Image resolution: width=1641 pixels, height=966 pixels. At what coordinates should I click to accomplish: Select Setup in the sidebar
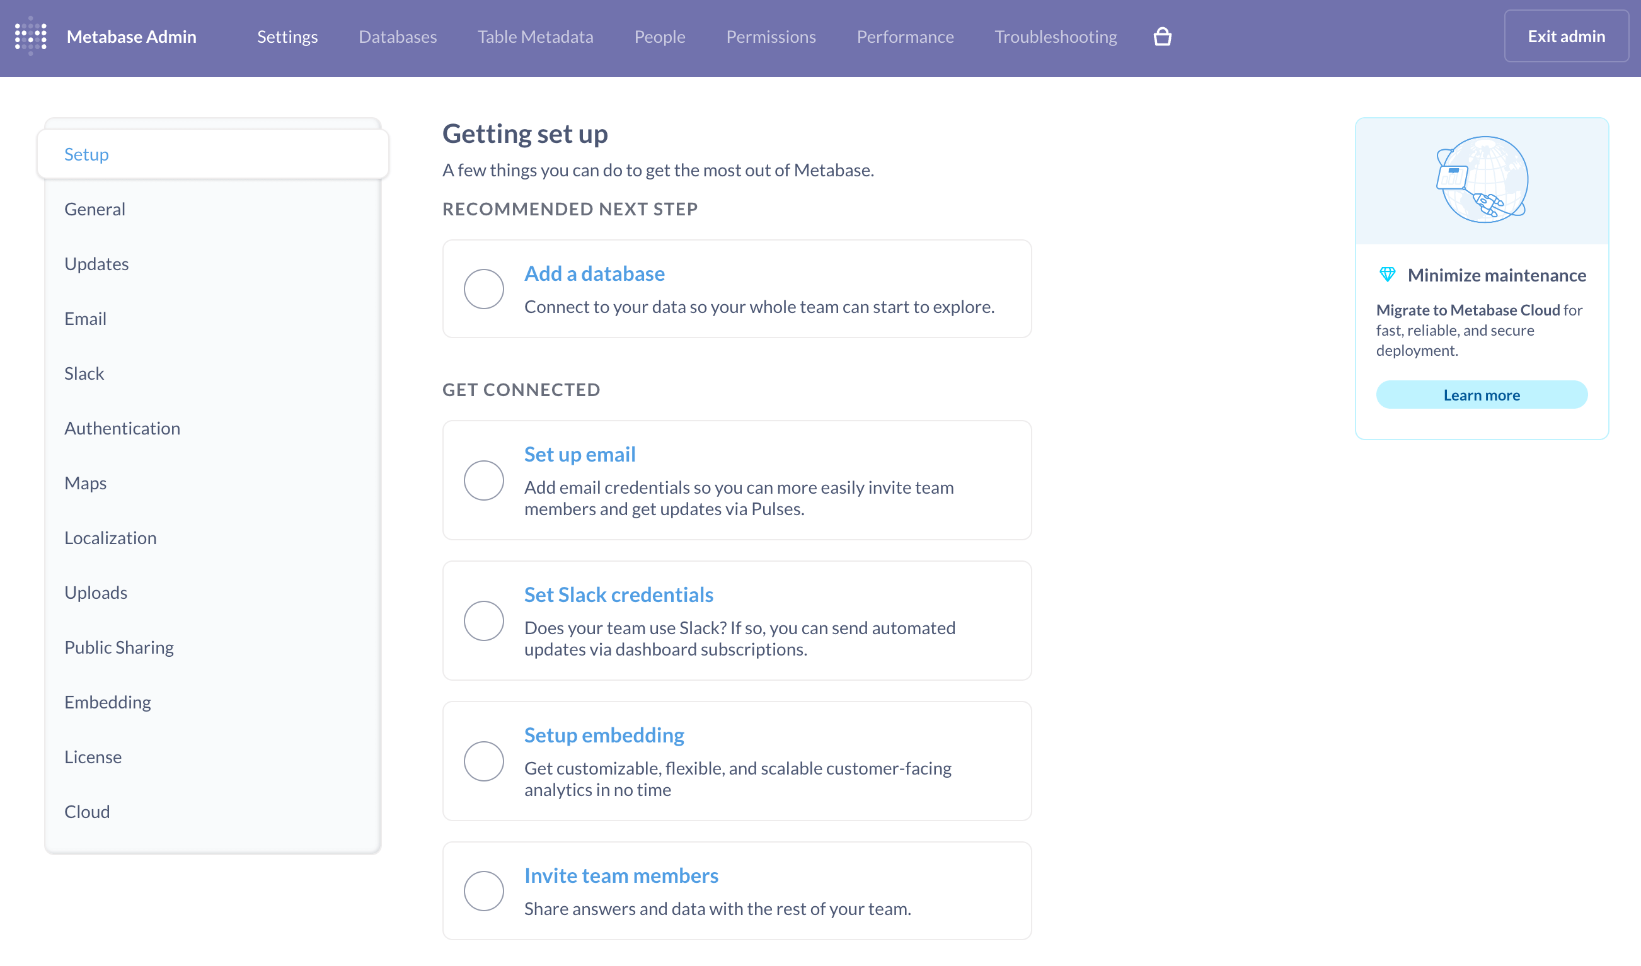point(213,154)
